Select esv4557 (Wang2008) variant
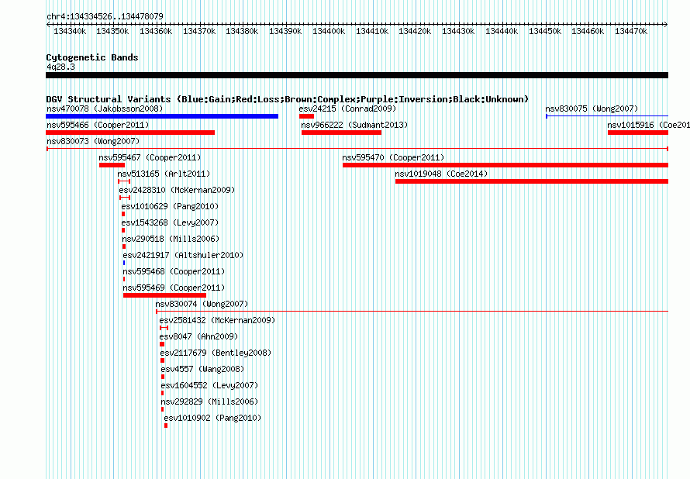The height and width of the screenshot is (479, 690). (x=202, y=369)
